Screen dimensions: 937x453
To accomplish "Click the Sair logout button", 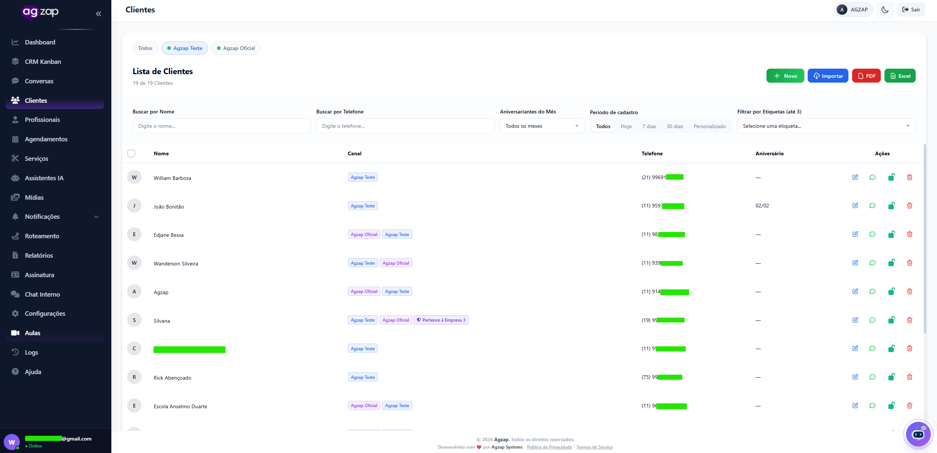I will pyautogui.click(x=911, y=10).
